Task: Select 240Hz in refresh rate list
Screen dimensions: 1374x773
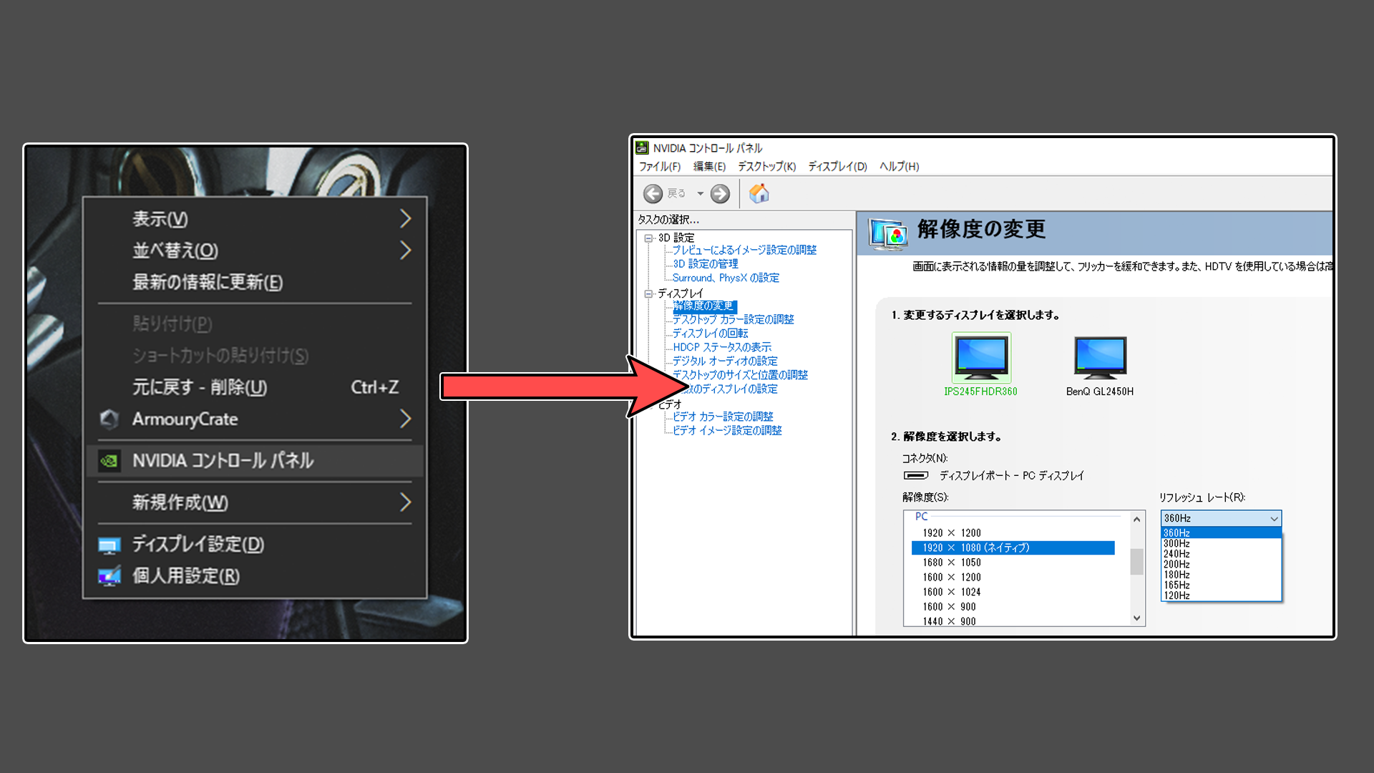Action: click(1221, 554)
